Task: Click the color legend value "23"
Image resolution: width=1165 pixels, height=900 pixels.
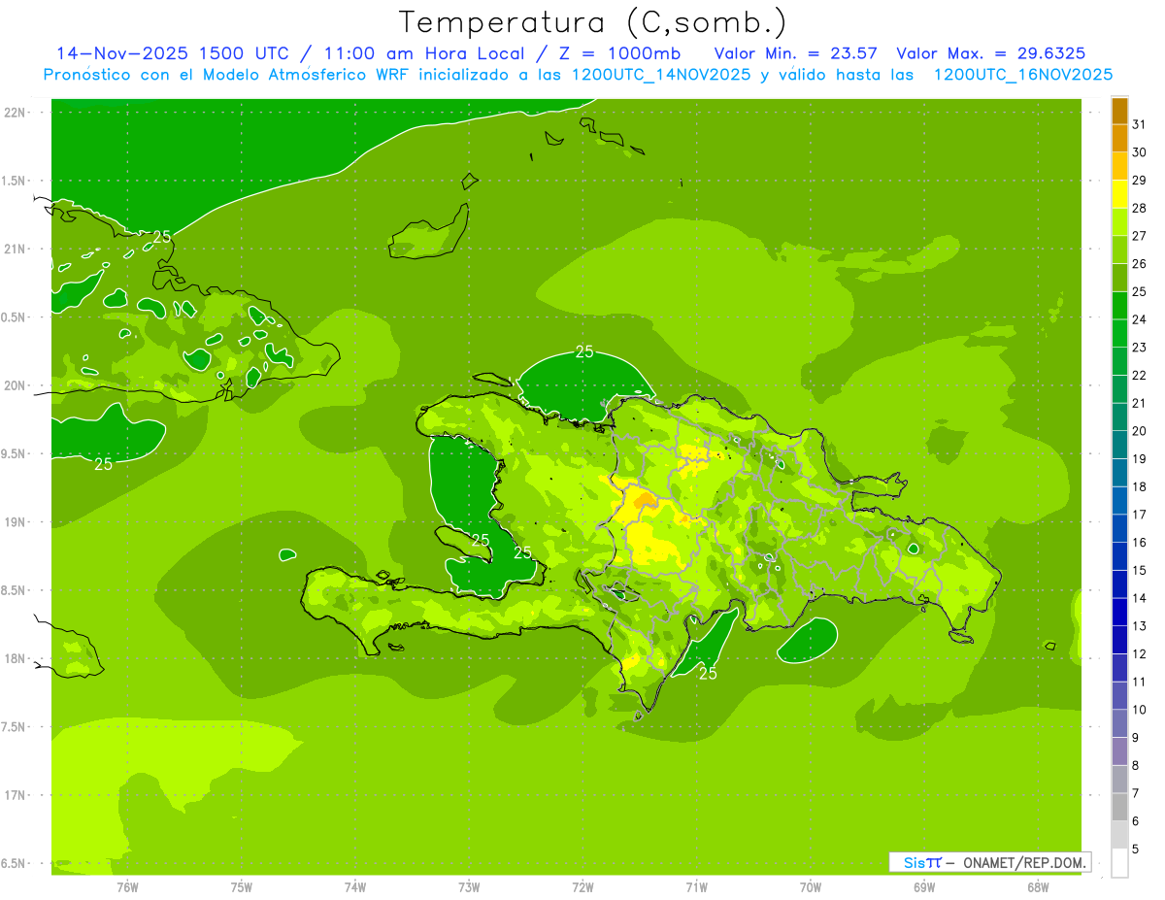Action: click(1139, 348)
